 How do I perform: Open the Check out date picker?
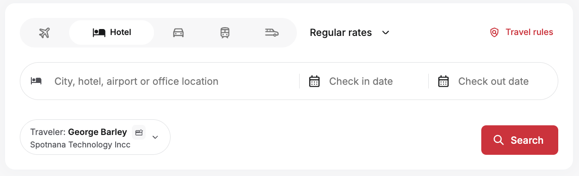tap(493, 81)
